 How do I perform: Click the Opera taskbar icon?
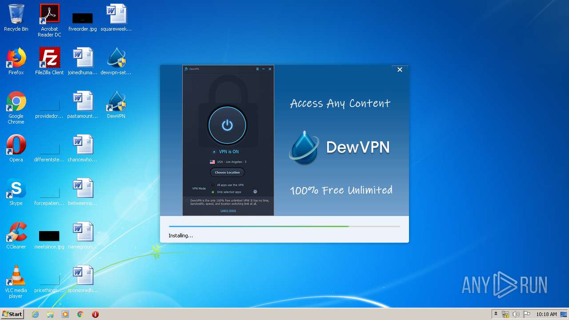[95, 314]
